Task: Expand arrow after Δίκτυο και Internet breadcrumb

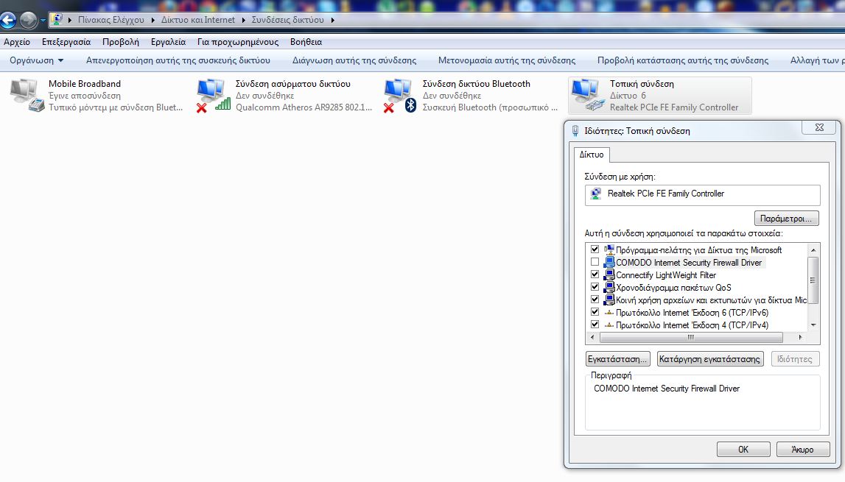Action: pyautogui.click(x=243, y=20)
